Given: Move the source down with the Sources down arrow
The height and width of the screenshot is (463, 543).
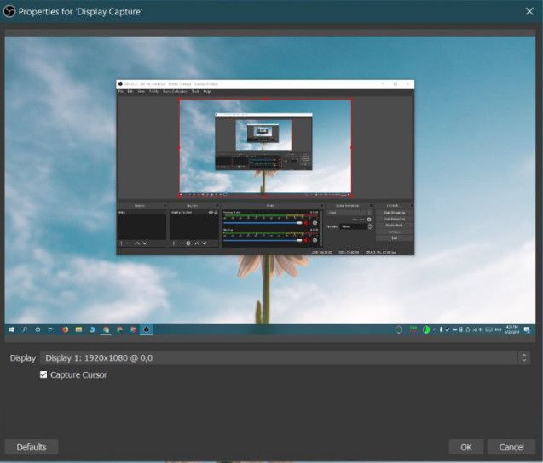Looking at the screenshot, I should pos(205,243).
